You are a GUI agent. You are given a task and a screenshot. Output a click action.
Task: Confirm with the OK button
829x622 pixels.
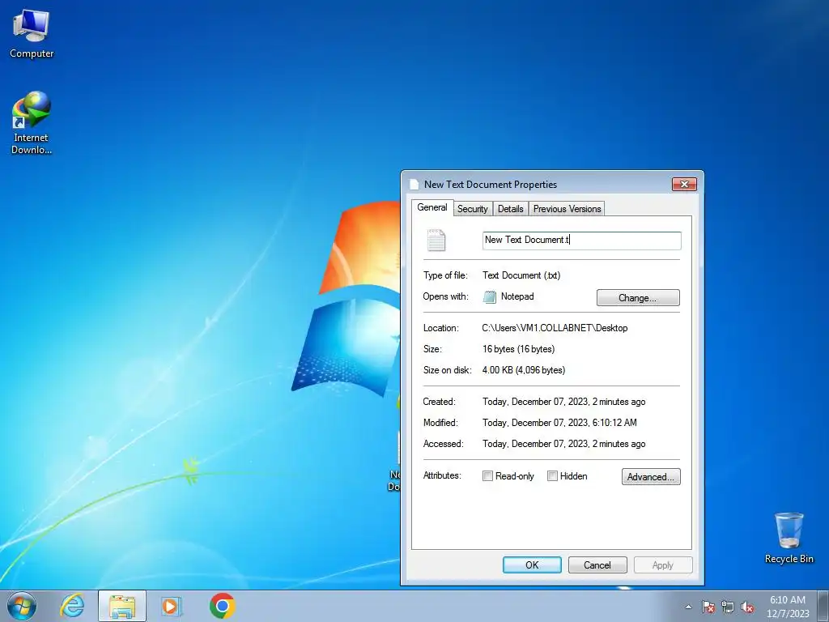[532, 564]
